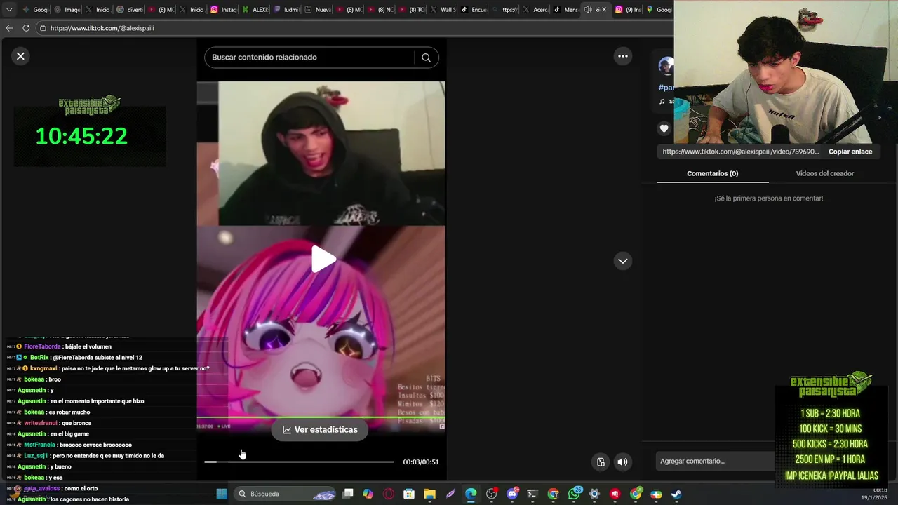Open File Explorer from the taskbar

point(429,494)
